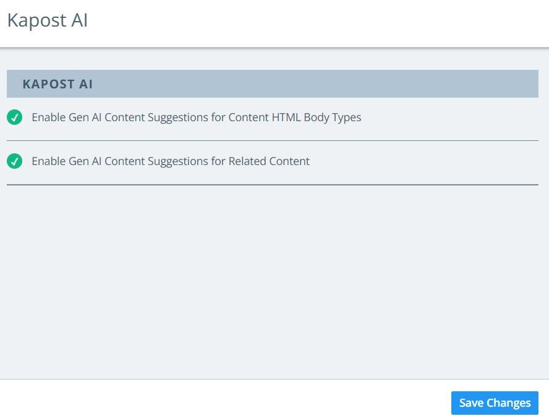Uncheck the Related Content suggestion option

click(15, 161)
